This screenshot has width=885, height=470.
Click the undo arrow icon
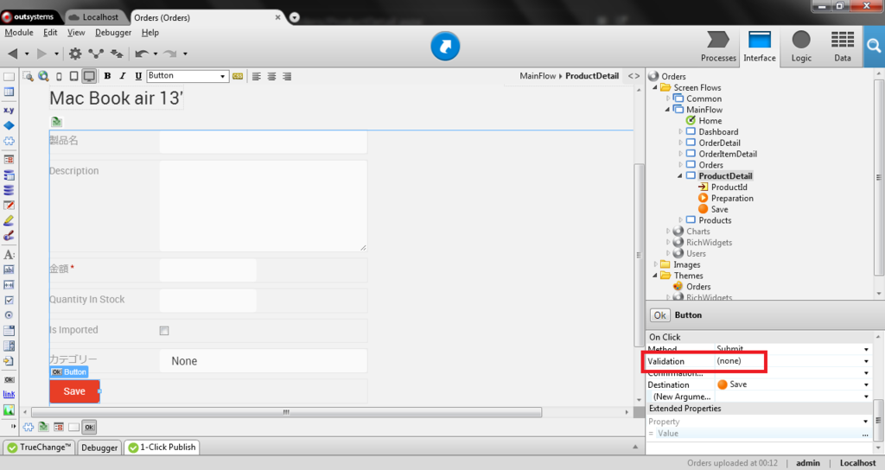(x=142, y=54)
